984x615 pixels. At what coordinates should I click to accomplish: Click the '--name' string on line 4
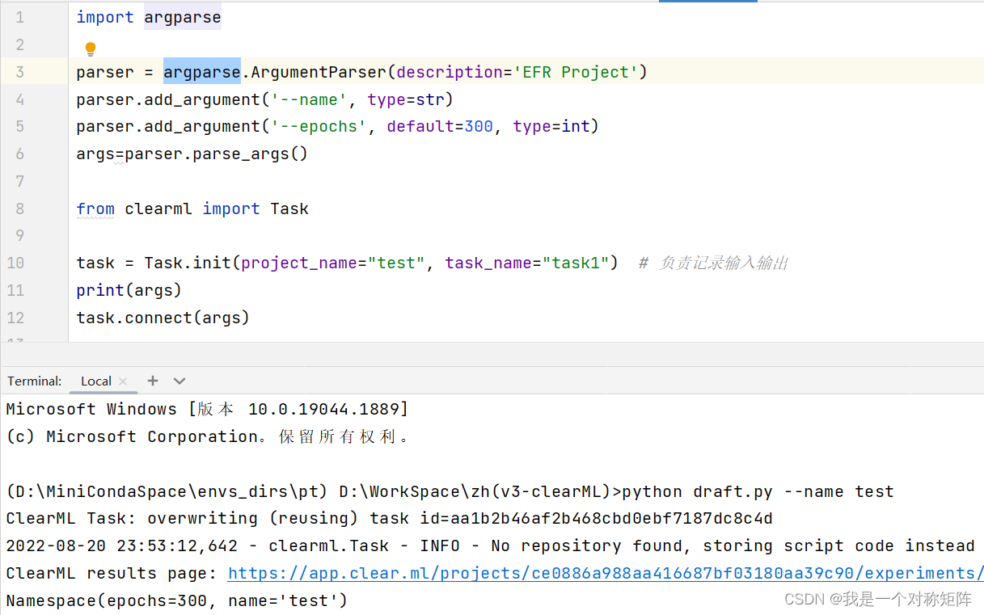(x=314, y=99)
